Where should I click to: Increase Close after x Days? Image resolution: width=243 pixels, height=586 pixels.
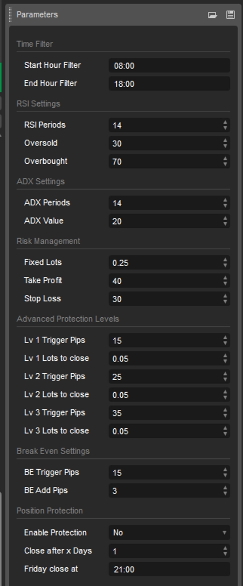point(226,549)
